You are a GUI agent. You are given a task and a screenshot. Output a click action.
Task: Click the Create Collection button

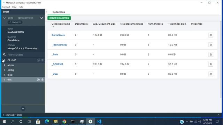(59, 18)
